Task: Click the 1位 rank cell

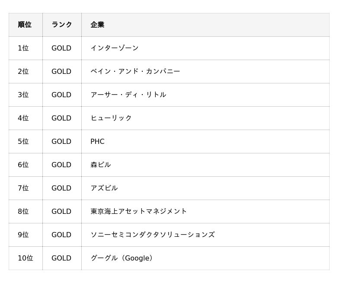Action: 23,48
